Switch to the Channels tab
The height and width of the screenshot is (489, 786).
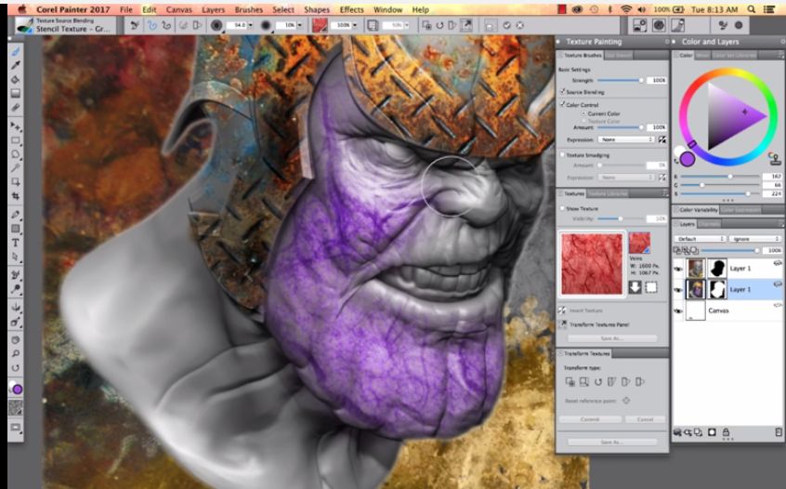pyautogui.click(x=709, y=224)
